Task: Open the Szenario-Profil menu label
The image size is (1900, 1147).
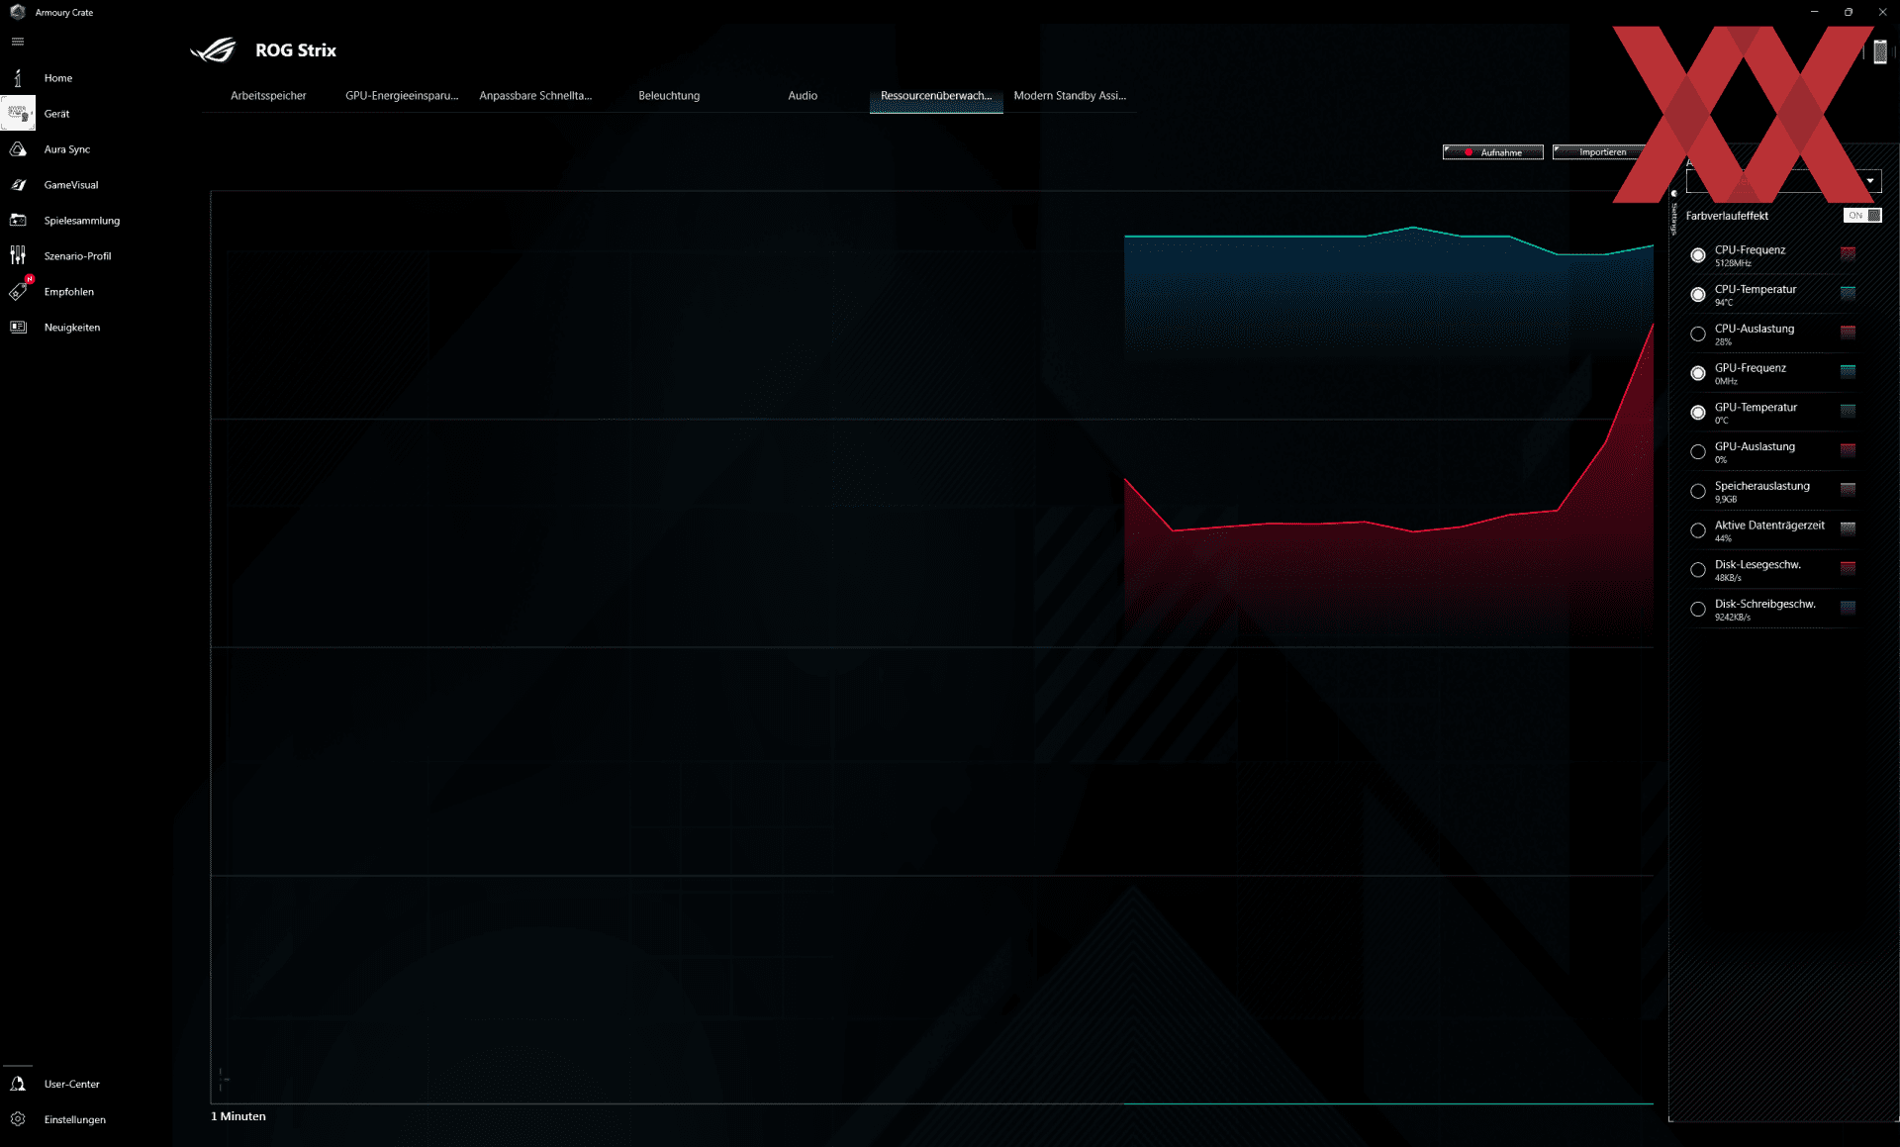Action: pos(78,256)
